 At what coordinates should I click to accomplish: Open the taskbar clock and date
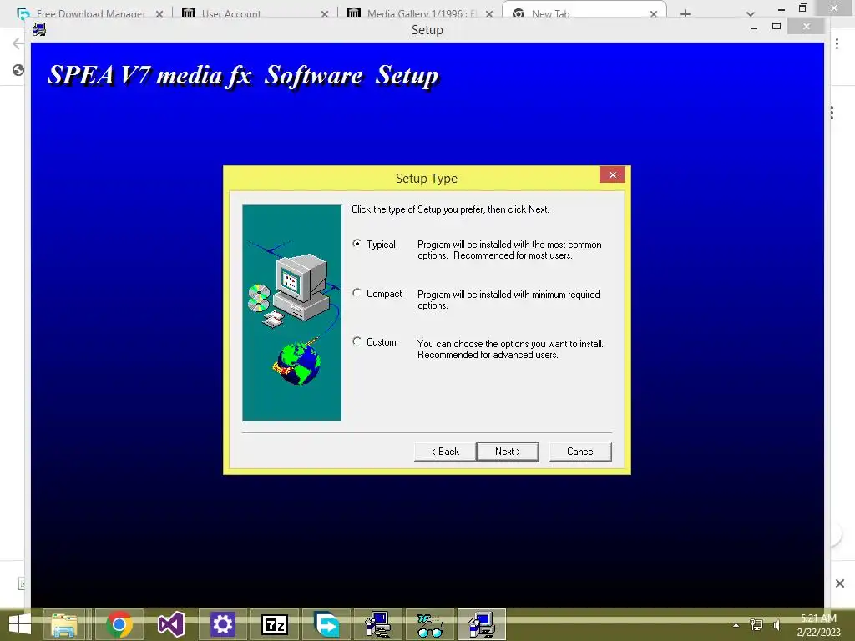click(818, 625)
